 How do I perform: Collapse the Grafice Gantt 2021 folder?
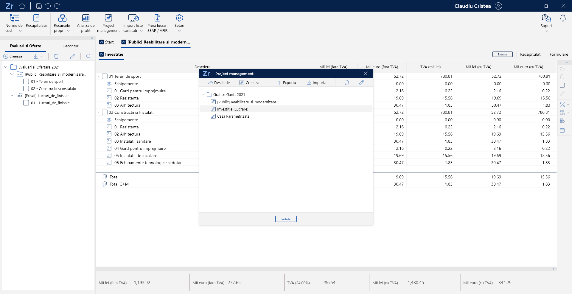coord(203,94)
